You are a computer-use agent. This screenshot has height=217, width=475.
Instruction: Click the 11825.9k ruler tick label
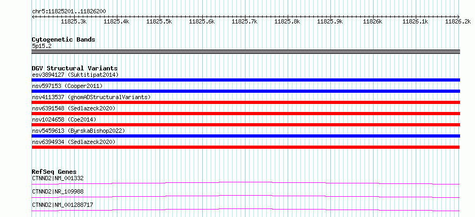click(x=330, y=21)
